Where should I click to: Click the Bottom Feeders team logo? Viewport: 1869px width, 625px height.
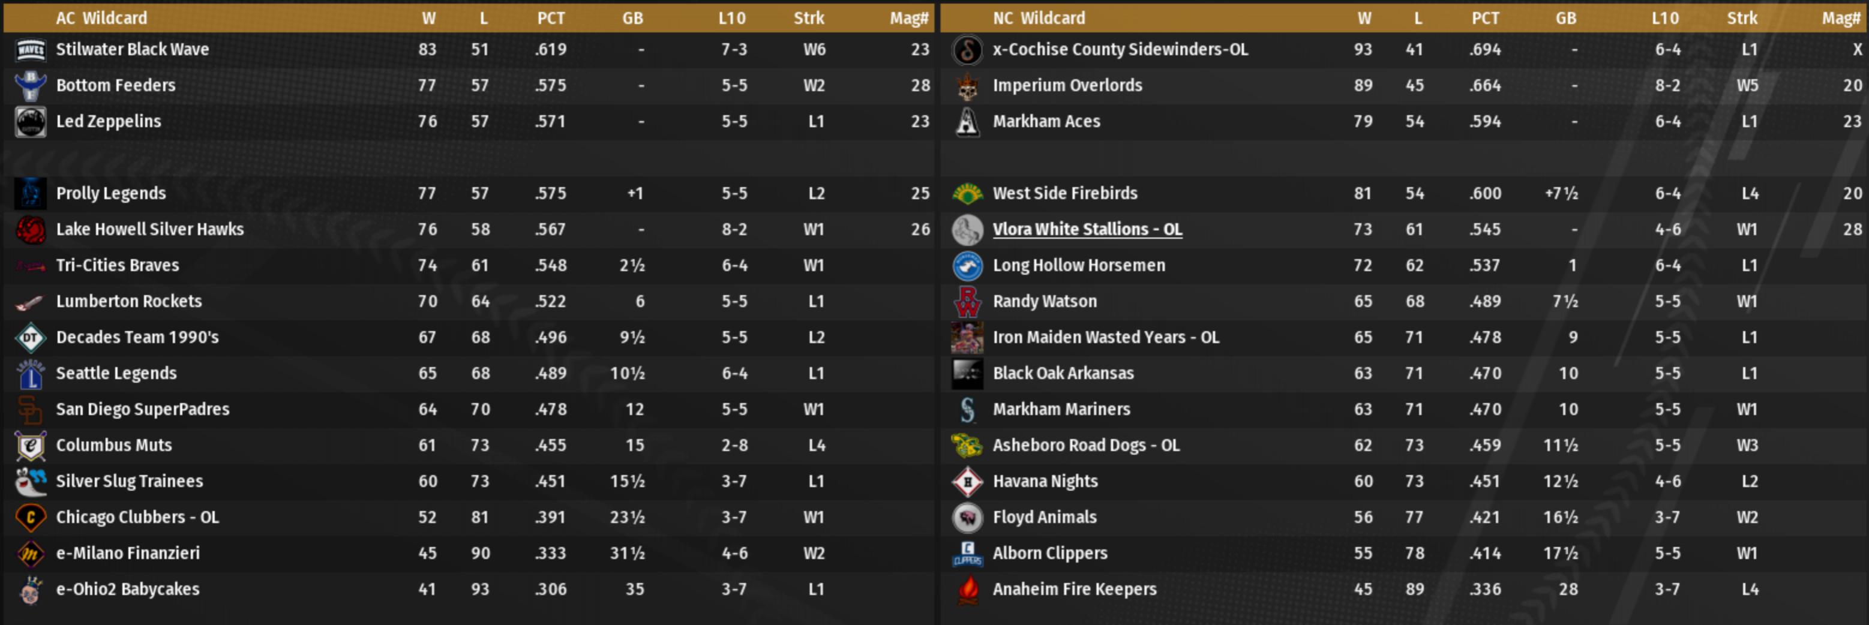[x=31, y=86]
